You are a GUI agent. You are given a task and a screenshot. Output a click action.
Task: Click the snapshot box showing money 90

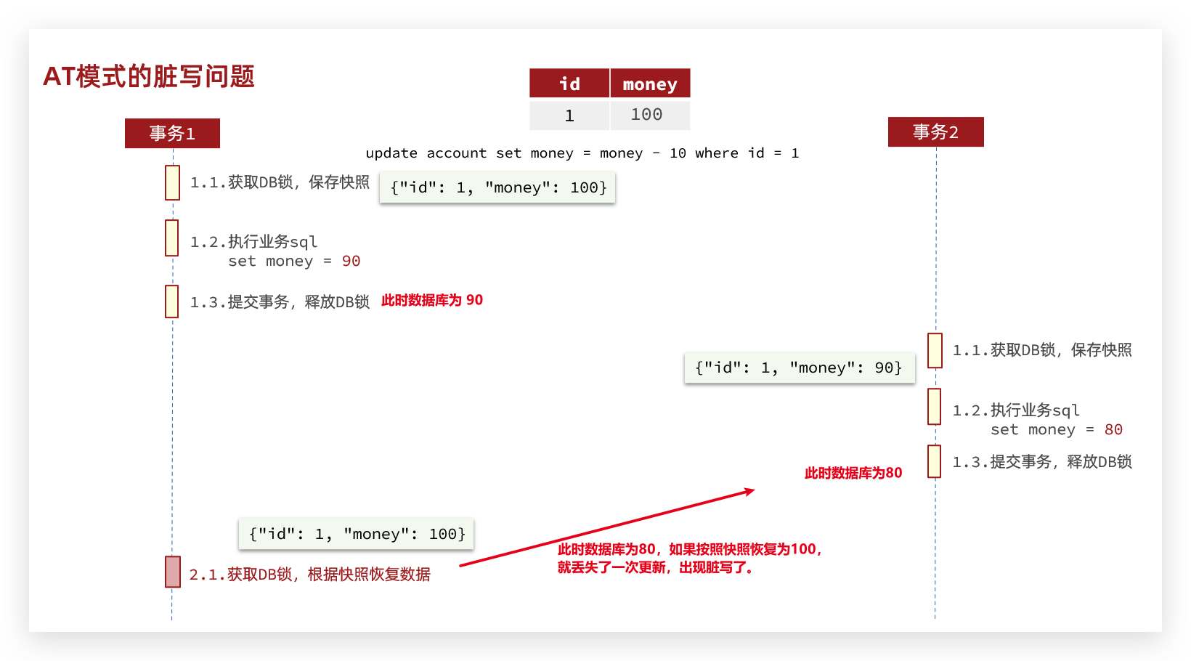click(x=799, y=368)
